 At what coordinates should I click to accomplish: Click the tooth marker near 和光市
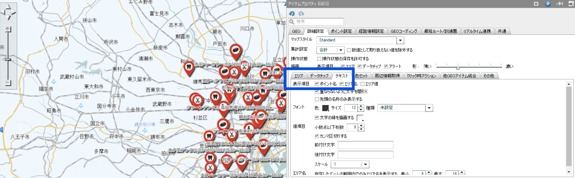click(188, 67)
